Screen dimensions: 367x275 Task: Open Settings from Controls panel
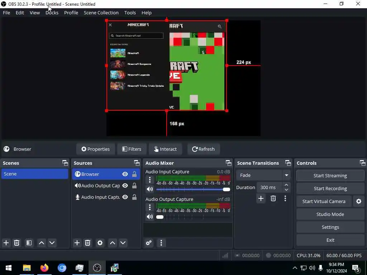330,227
